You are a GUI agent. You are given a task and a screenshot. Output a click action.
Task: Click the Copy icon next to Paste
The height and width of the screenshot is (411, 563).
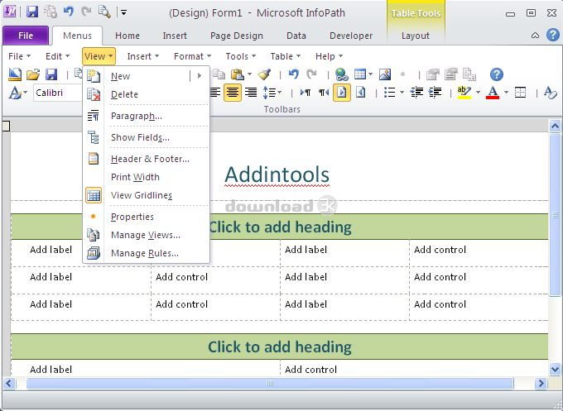pos(219,74)
